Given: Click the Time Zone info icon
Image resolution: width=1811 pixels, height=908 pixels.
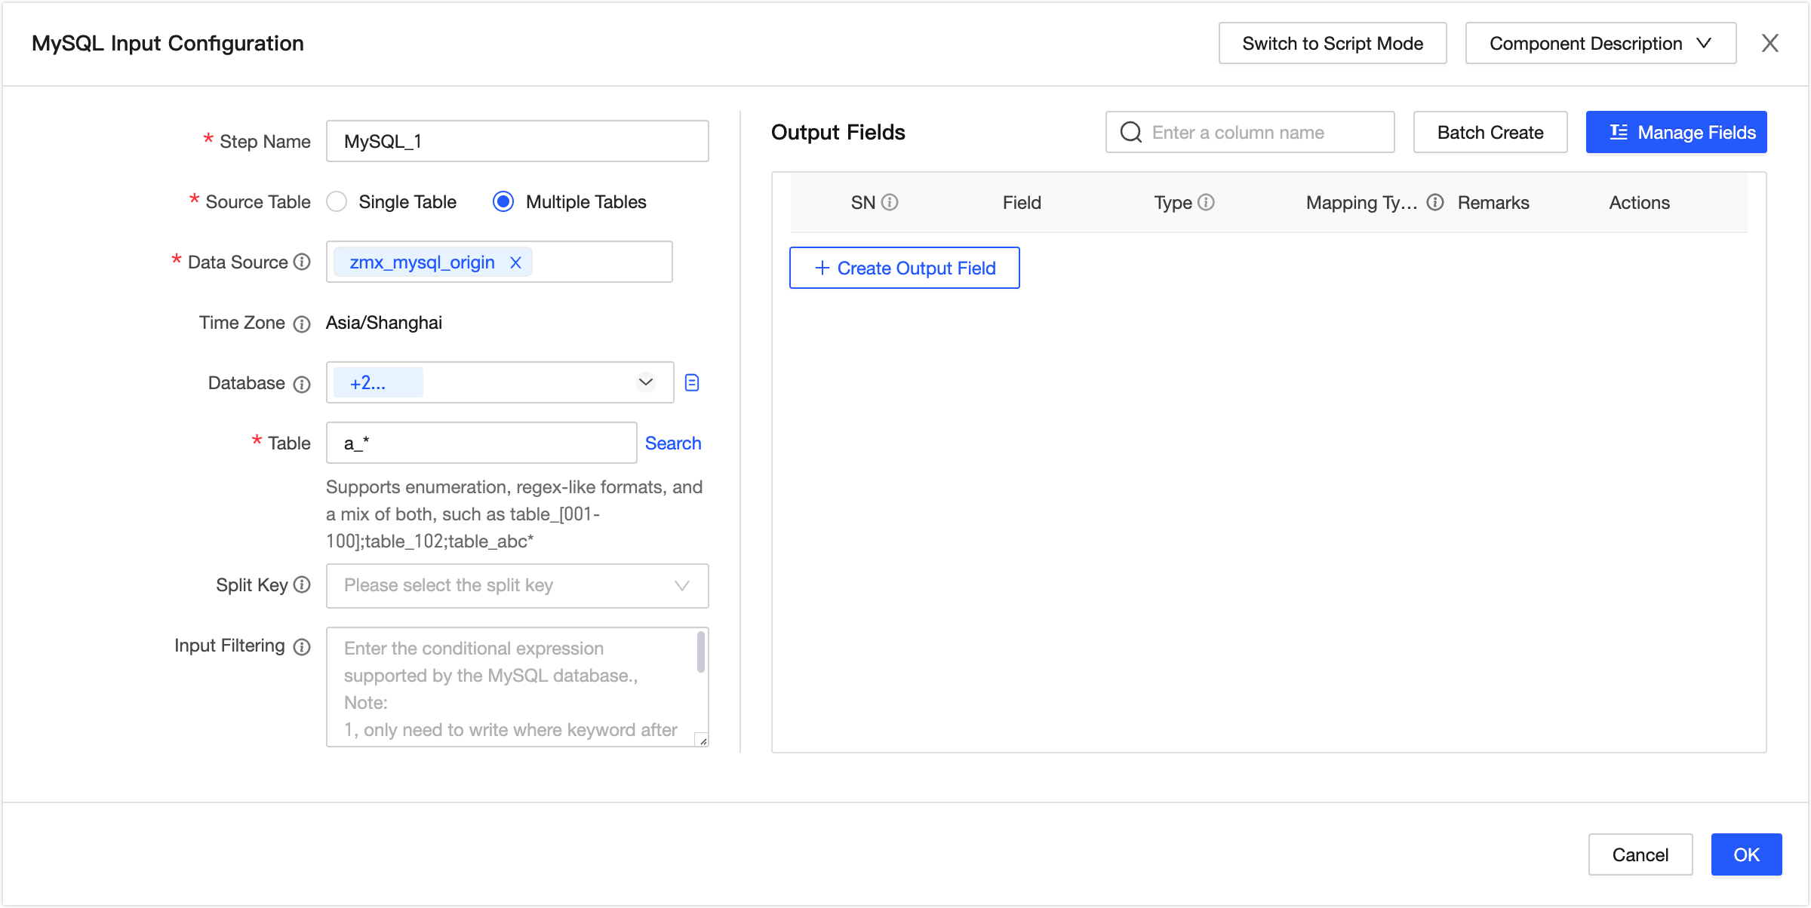Looking at the screenshot, I should 302,324.
